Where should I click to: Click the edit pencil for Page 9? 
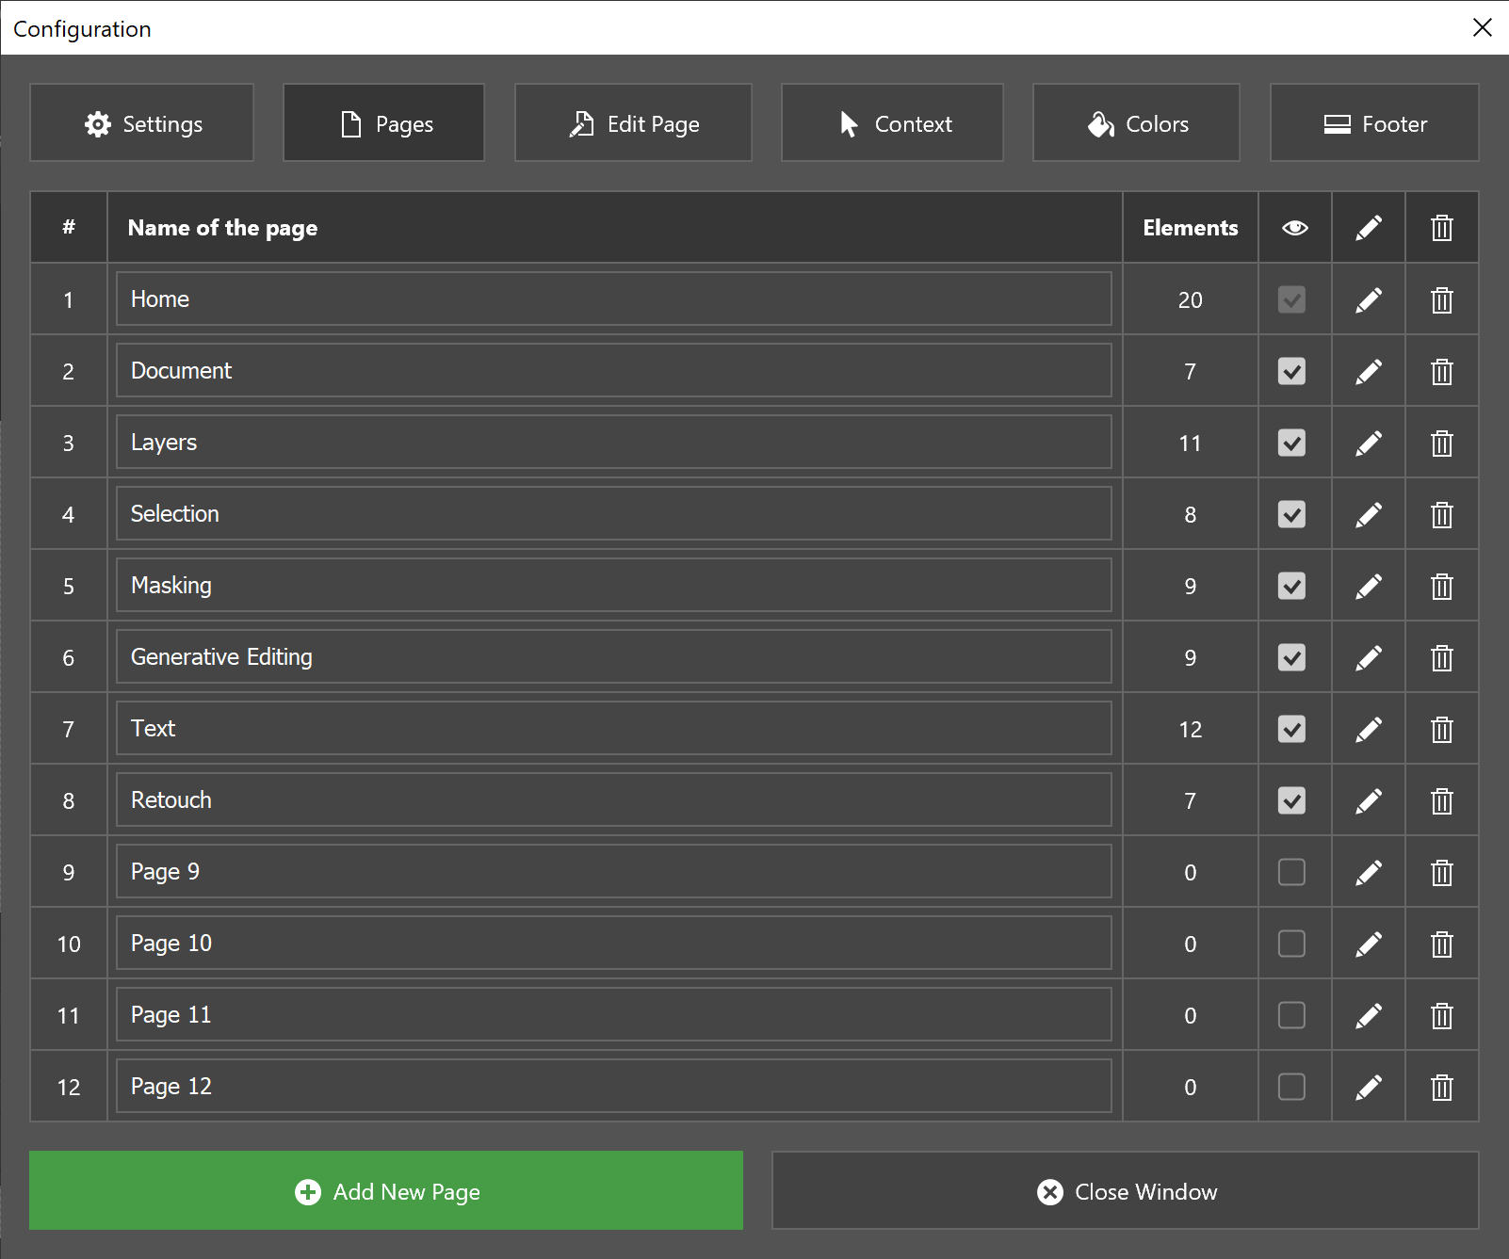(1369, 873)
